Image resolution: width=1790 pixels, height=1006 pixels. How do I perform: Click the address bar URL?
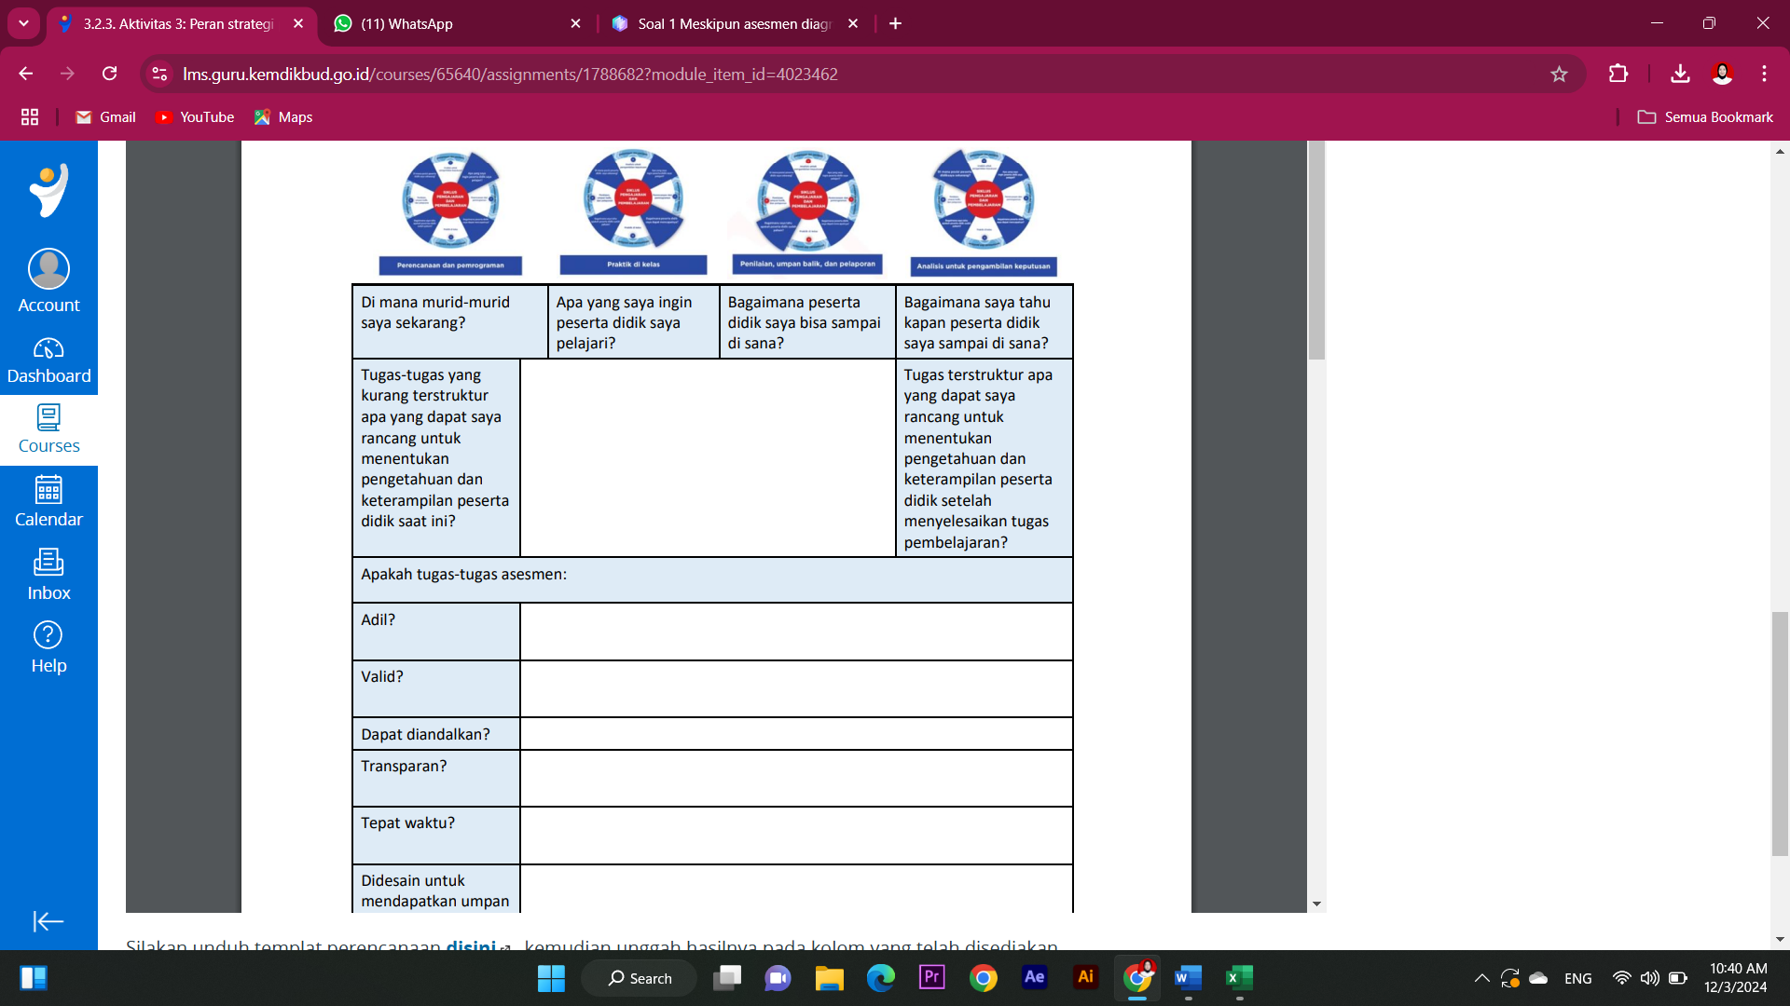click(510, 74)
